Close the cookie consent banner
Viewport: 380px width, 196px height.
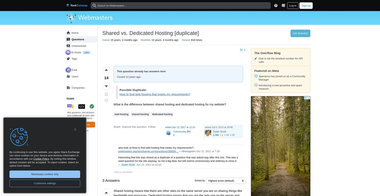[75, 129]
